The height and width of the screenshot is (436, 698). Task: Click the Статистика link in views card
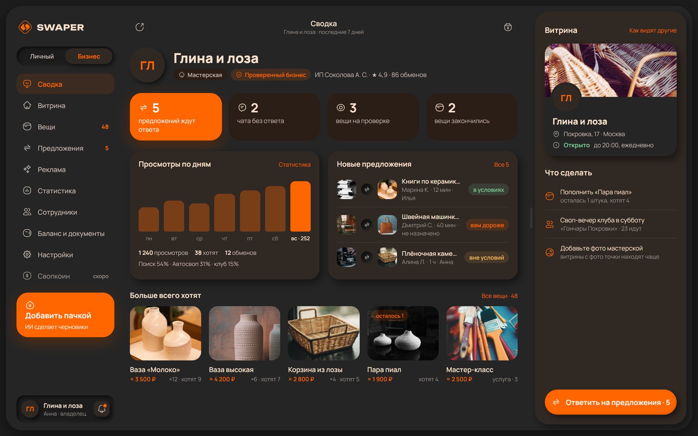(294, 165)
